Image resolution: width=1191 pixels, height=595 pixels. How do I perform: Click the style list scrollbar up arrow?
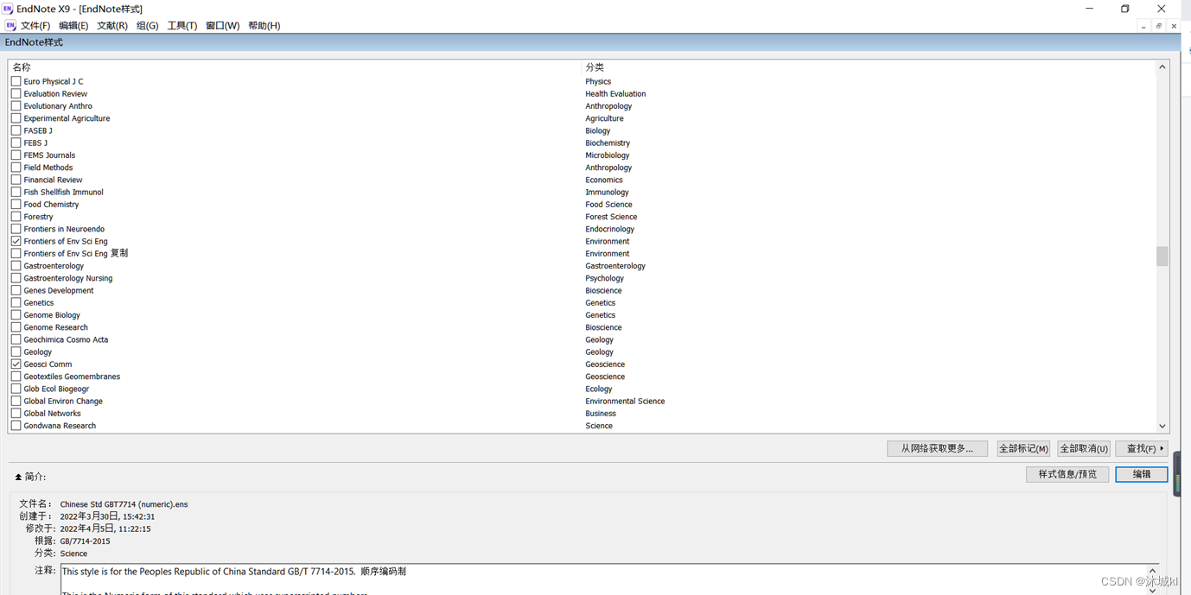click(1162, 67)
